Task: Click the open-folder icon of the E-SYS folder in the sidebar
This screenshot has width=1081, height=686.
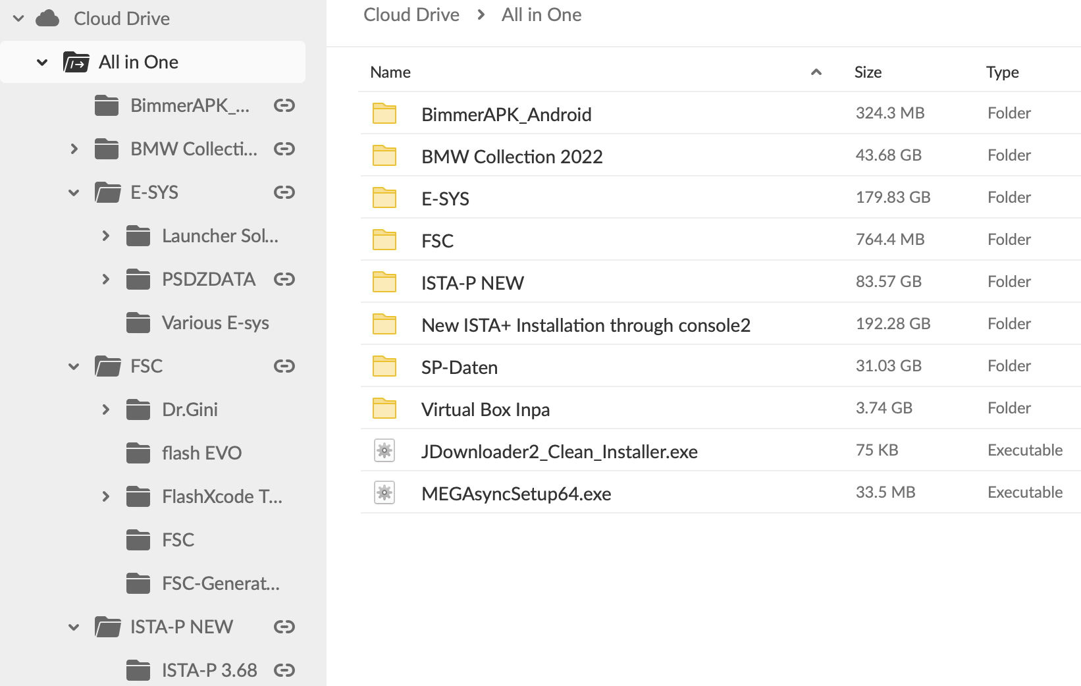Action: click(x=107, y=192)
